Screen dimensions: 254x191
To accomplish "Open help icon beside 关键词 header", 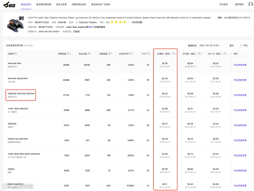I will [16, 54].
